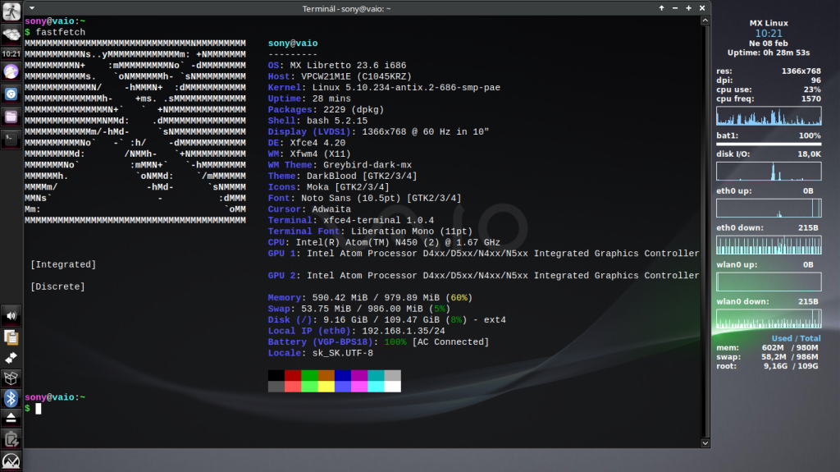Click the 'CPU: Intel(R) Atom(TM) N450' line
Viewport: 840px width, 472px height.
click(x=384, y=242)
